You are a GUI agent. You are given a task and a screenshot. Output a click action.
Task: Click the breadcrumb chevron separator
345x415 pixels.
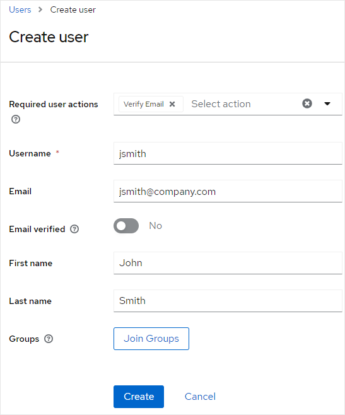[40, 10]
